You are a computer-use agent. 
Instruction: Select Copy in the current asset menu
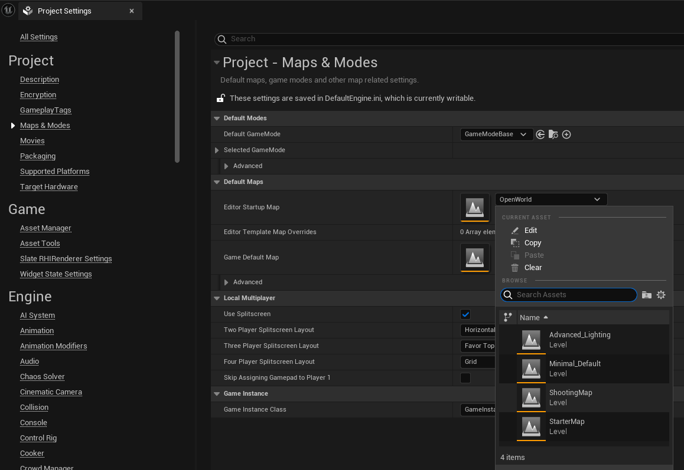(532, 243)
